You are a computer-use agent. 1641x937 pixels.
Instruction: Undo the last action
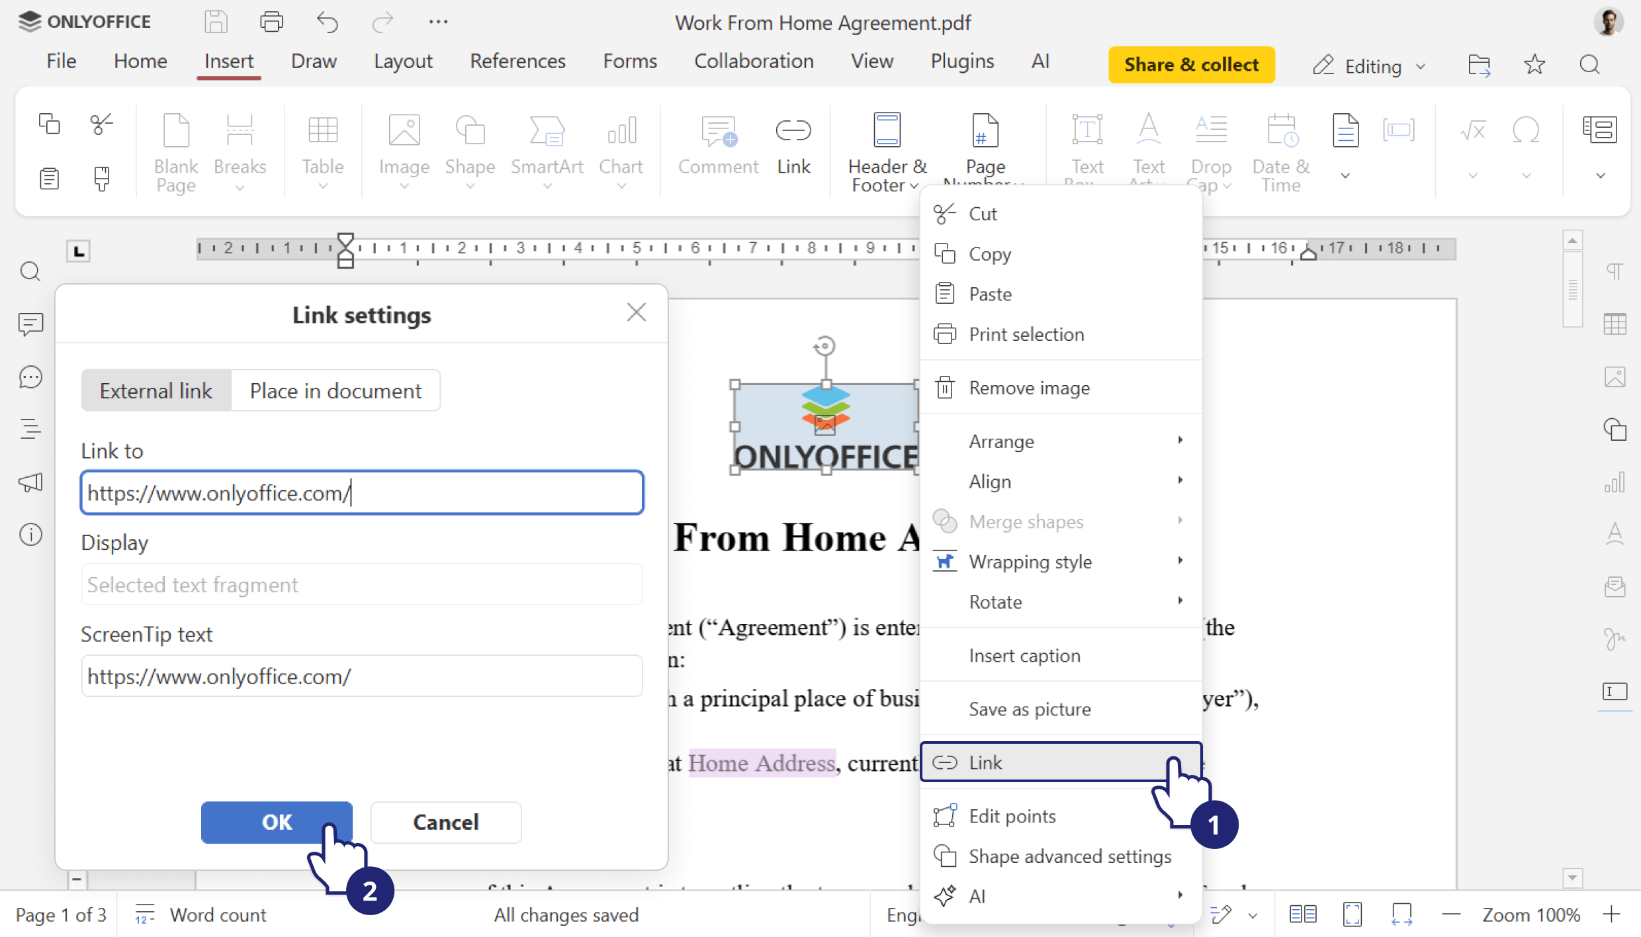pos(327,22)
